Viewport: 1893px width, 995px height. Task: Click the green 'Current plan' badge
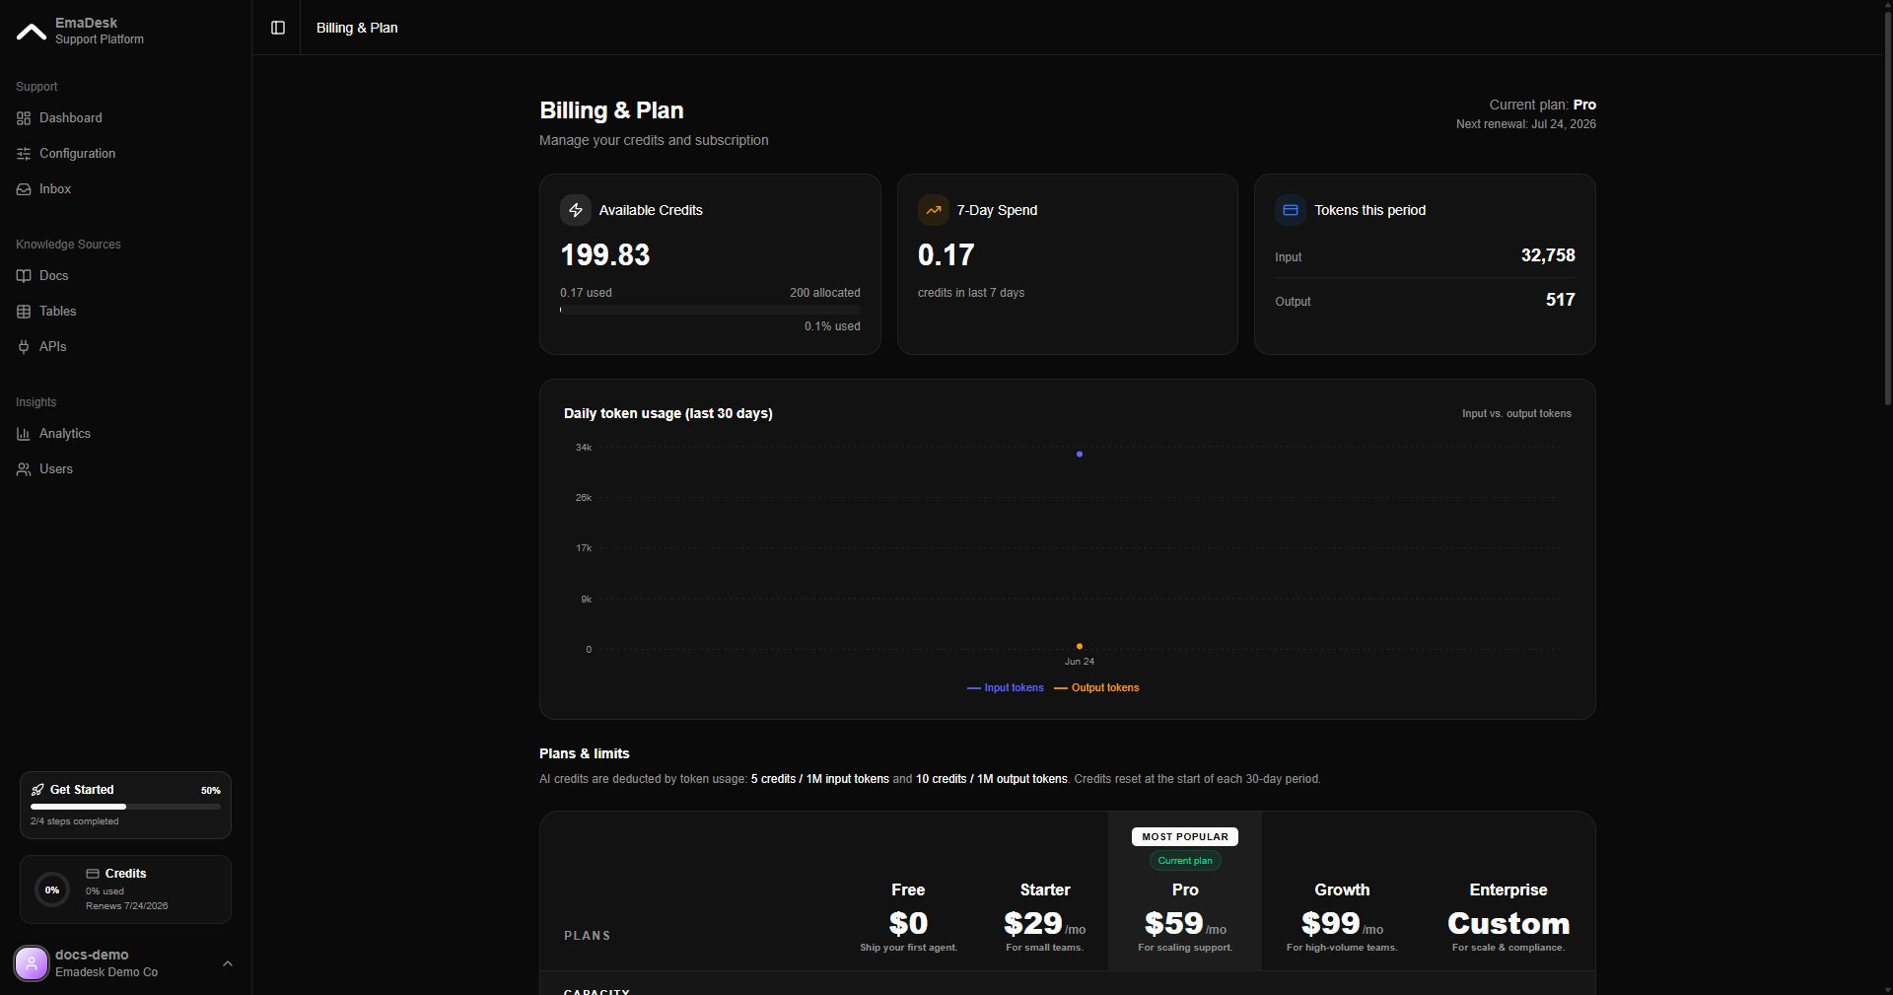pos(1185,861)
